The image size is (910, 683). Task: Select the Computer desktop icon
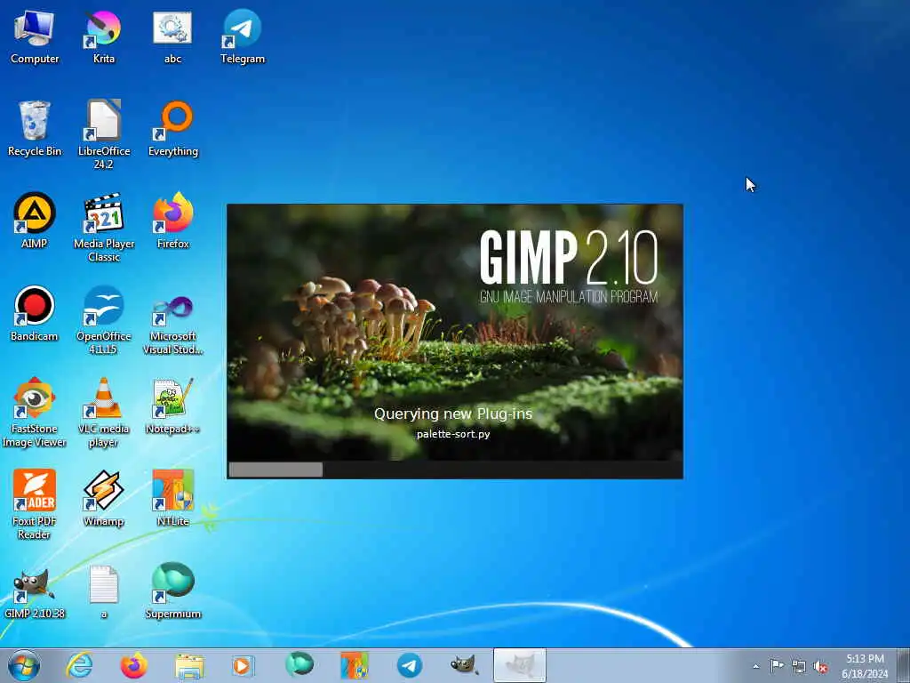point(35,37)
